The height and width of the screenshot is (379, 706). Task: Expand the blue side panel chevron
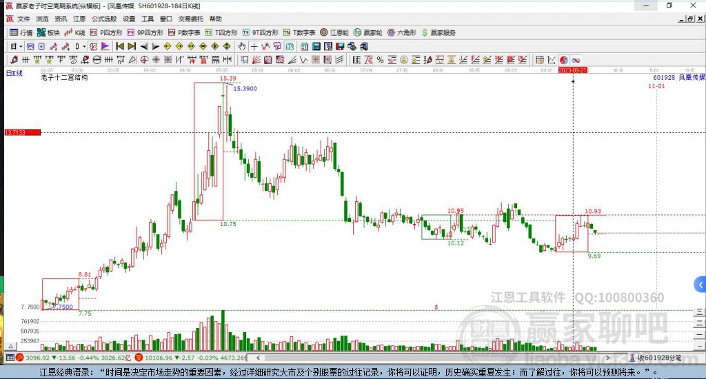(700, 285)
